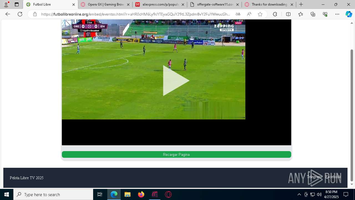Click the futbollibreonline.org address bar
Screen dimensions: 355x200
point(136,14)
